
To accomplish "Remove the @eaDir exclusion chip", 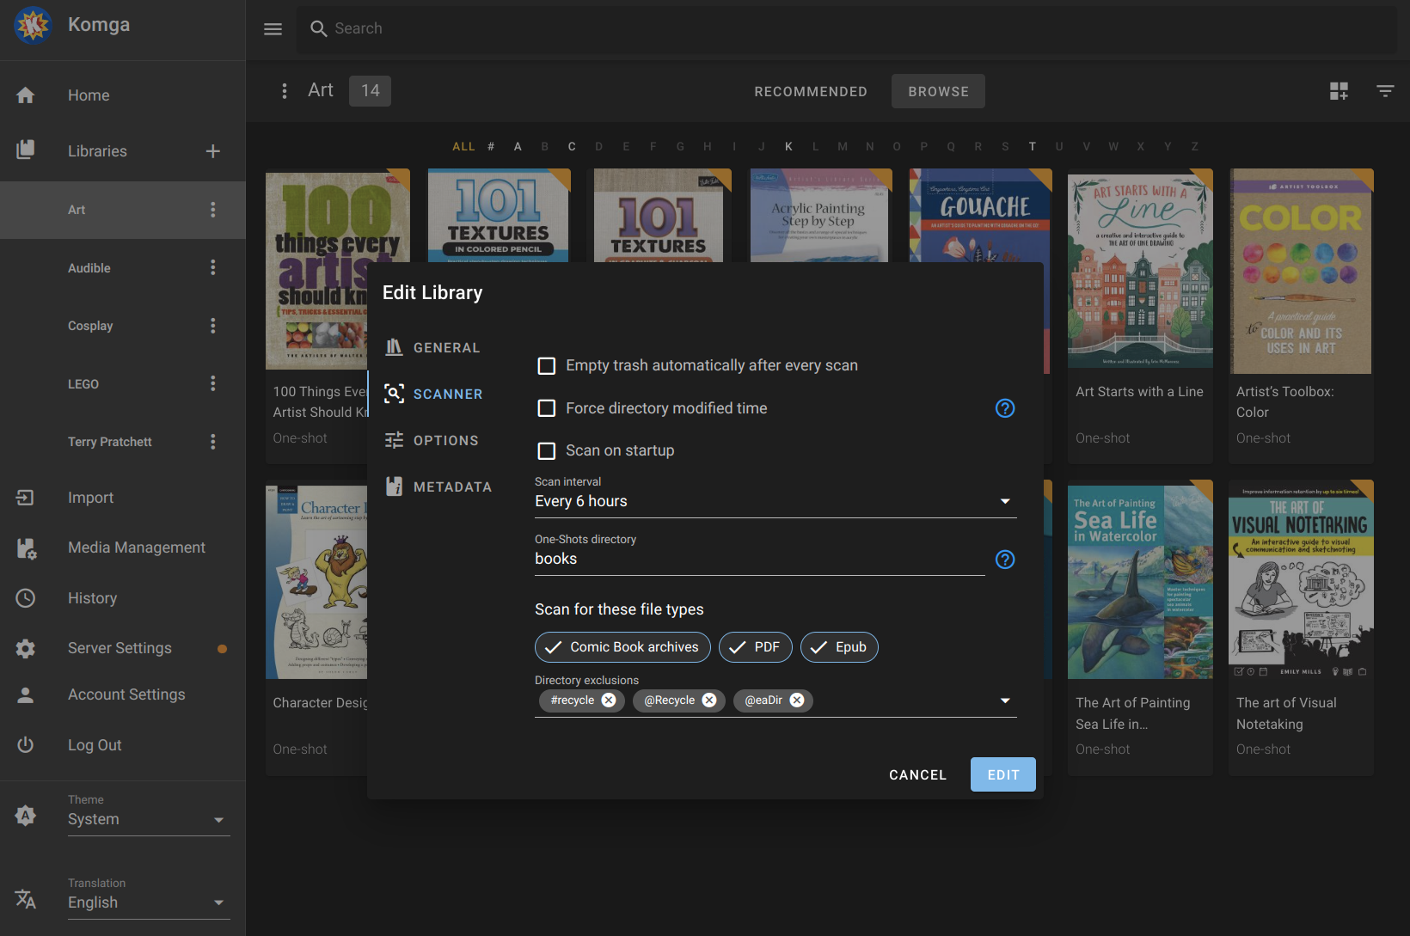I will pos(797,700).
